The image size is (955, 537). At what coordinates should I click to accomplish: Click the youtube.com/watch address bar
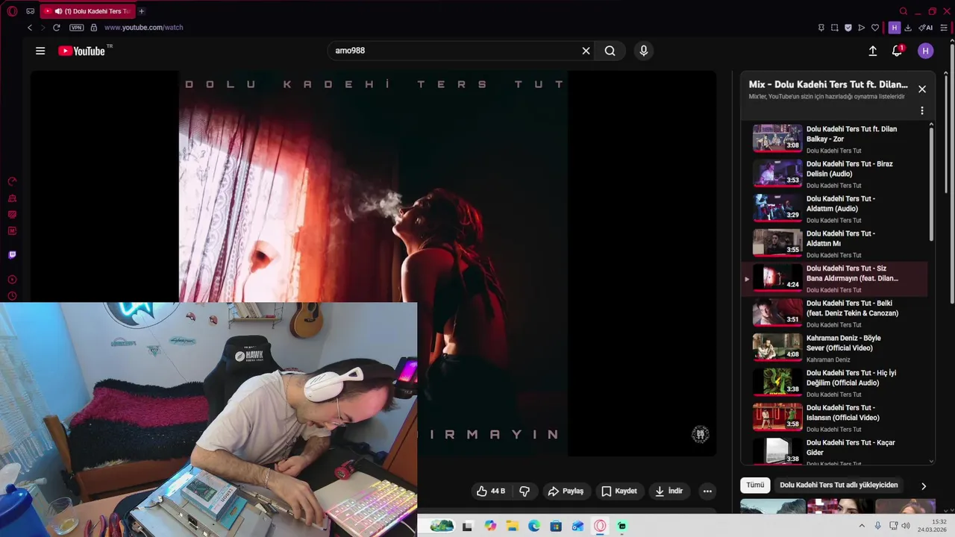tap(143, 28)
